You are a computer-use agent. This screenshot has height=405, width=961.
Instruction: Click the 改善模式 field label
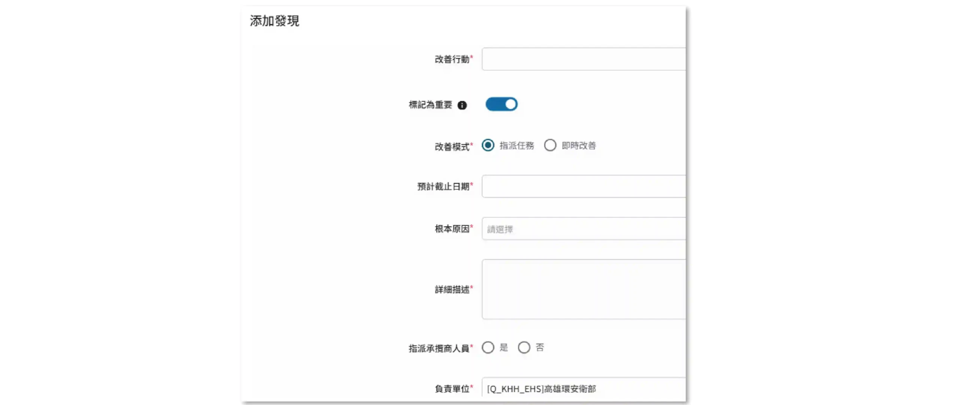click(452, 147)
